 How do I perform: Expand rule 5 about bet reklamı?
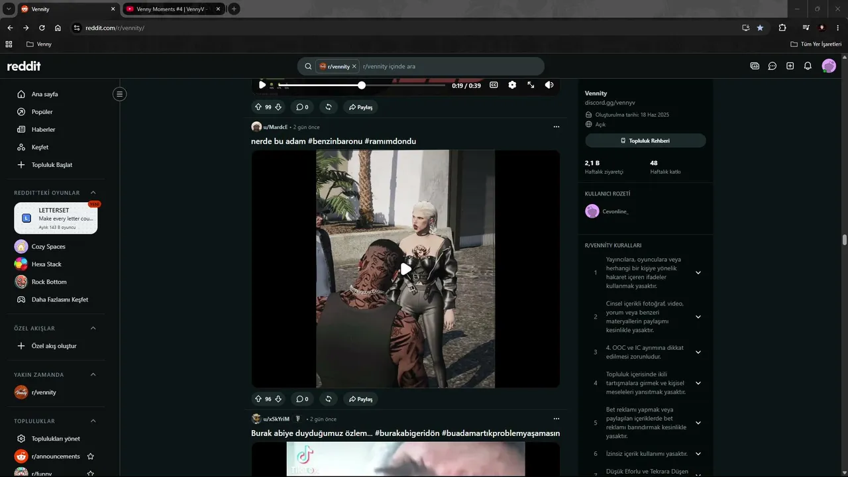point(698,423)
